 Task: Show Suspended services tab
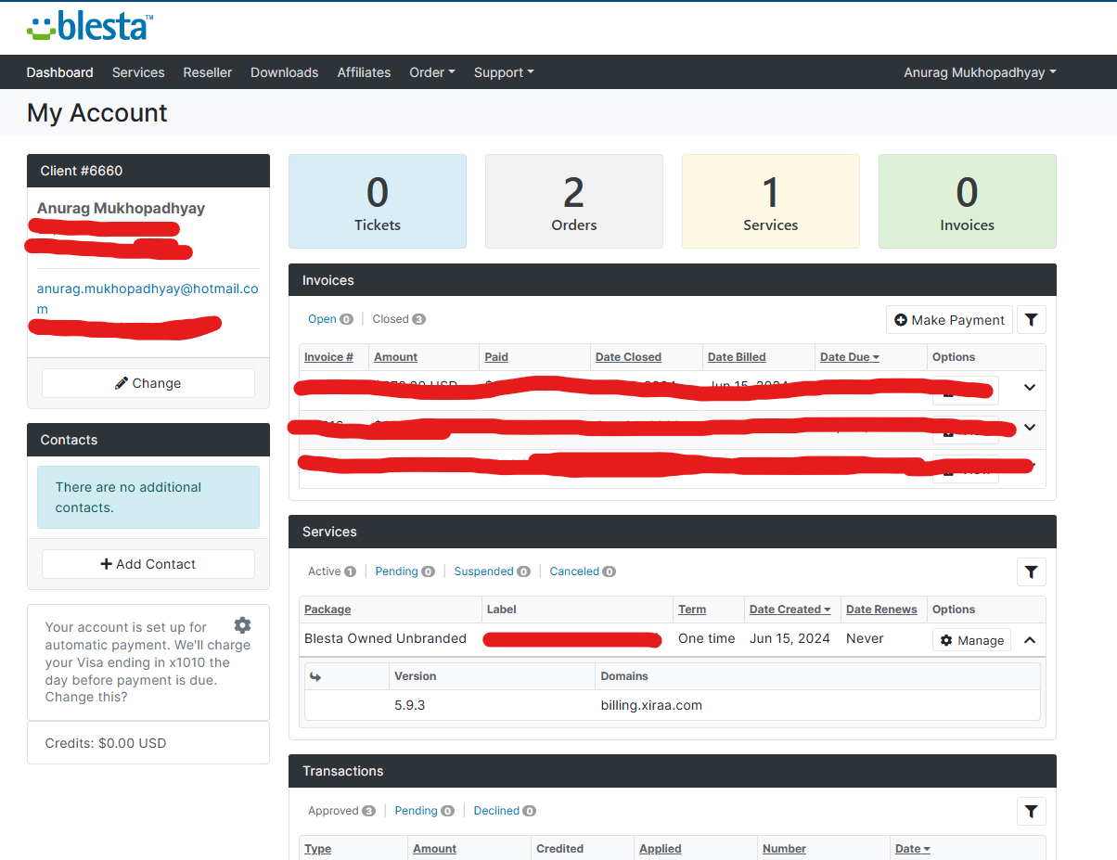coord(493,571)
